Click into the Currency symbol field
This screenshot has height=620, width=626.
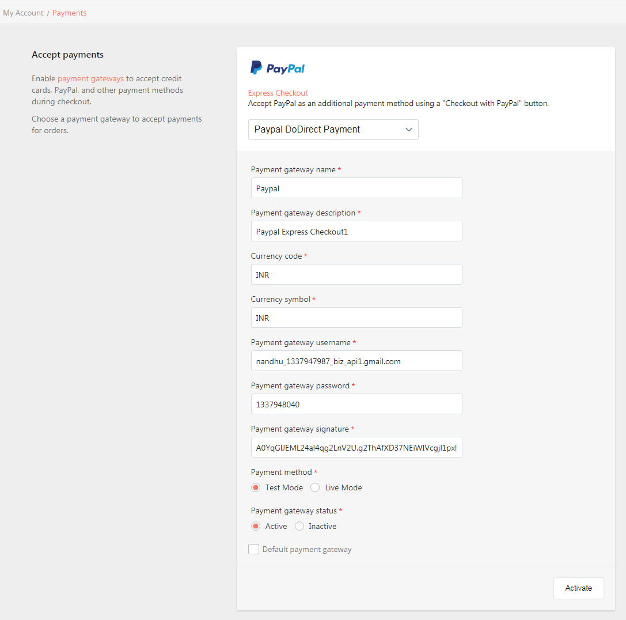click(x=356, y=317)
